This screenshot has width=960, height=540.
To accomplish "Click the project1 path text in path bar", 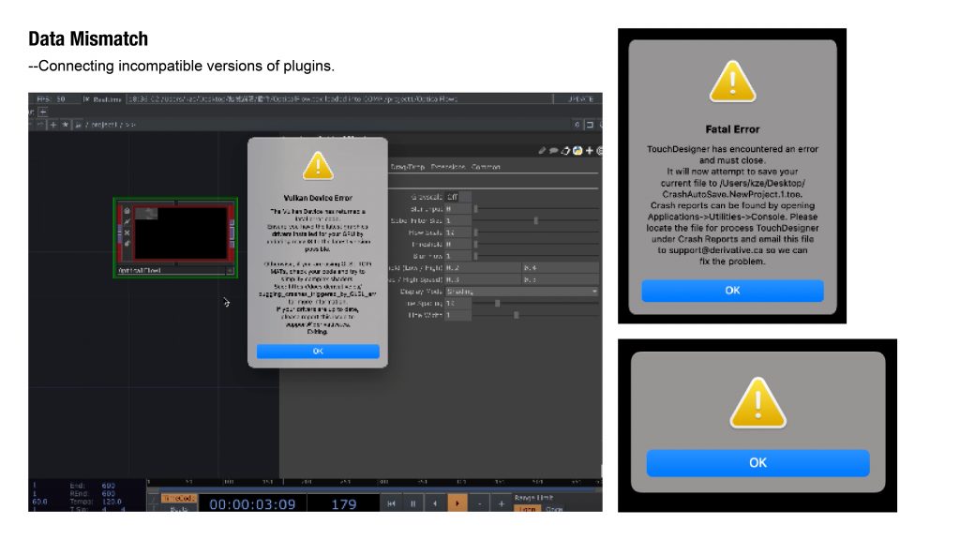I will pyautogui.click(x=103, y=125).
